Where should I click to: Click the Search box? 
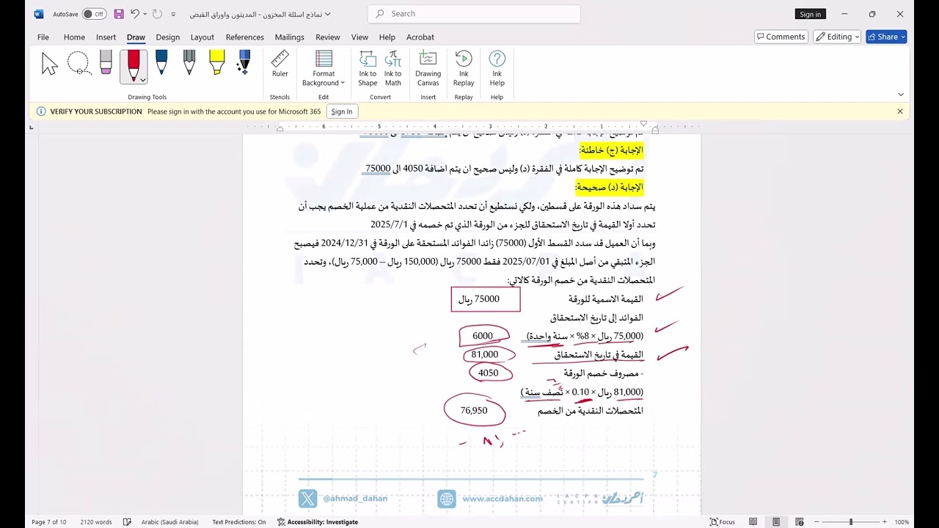pos(474,14)
